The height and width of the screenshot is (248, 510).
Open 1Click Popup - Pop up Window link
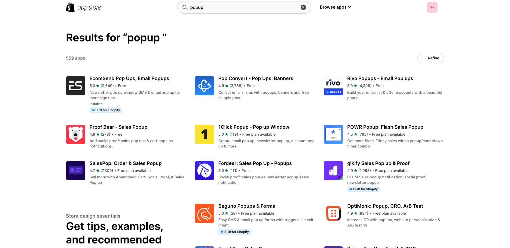pyautogui.click(x=254, y=127)
